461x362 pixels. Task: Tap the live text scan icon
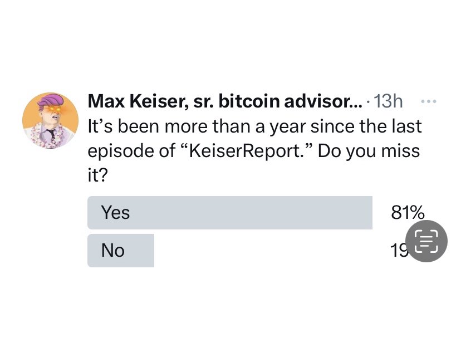click(426, 241)
